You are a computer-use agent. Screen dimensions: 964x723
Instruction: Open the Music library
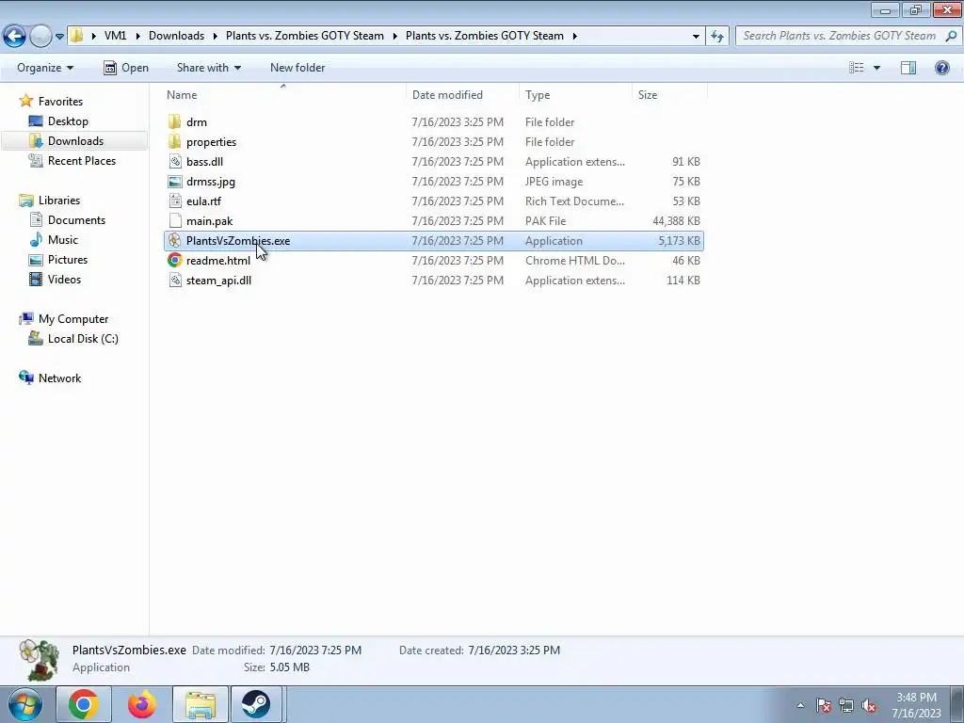[x=63, y=240]
